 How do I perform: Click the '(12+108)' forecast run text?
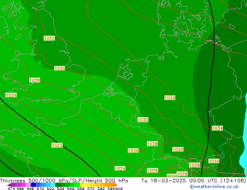point(233,181)
